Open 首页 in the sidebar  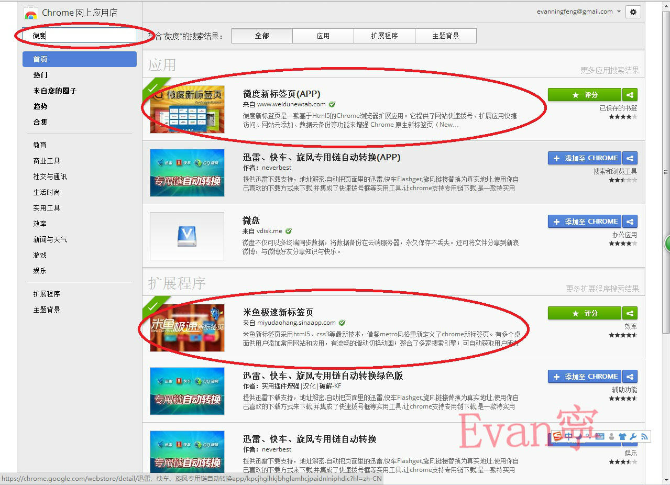click(80, 59)
